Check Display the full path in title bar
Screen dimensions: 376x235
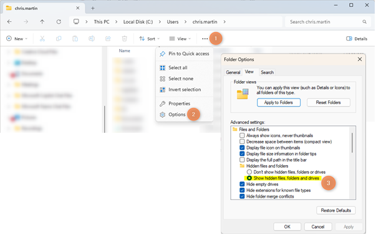[242, 160]
